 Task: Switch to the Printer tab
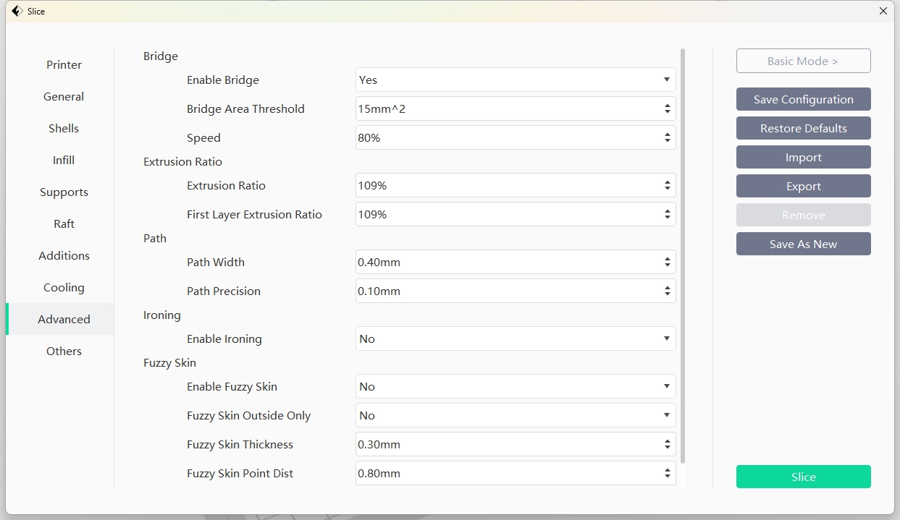pos(64,65)
